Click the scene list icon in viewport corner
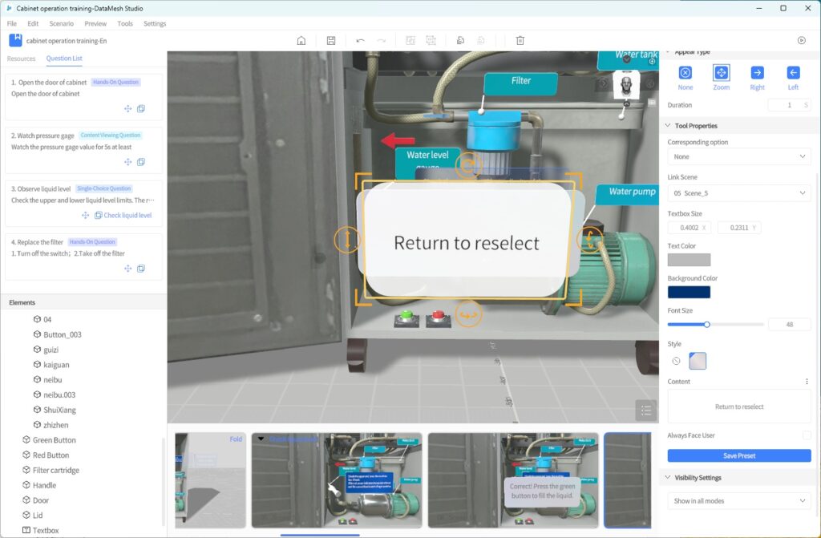This screenshot has width=821, height=538. point(645,410)
